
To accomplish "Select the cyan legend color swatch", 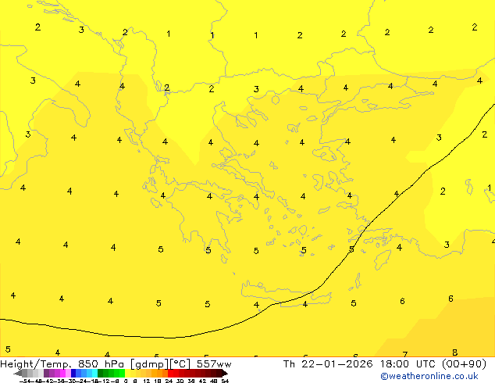I will (94, 373).
